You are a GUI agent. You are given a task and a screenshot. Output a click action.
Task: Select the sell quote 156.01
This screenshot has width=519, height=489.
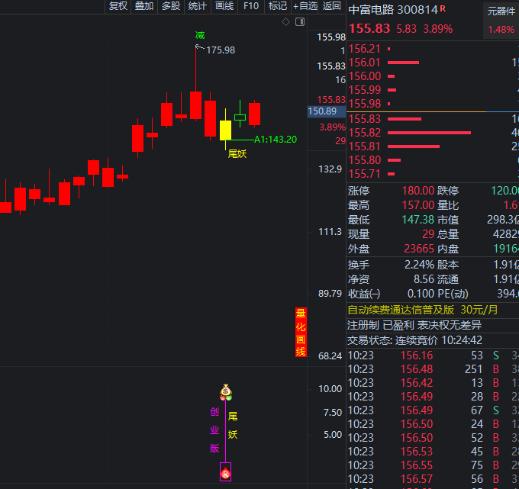point(432,63)
